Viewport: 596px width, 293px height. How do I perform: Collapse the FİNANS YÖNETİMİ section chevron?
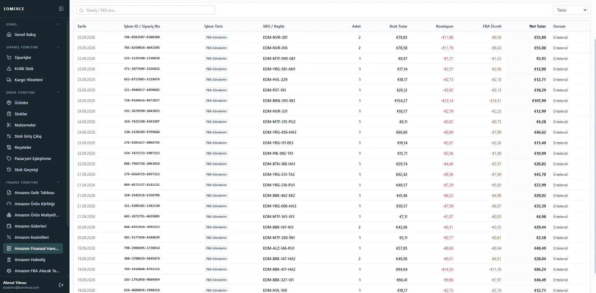coord(58,182)
